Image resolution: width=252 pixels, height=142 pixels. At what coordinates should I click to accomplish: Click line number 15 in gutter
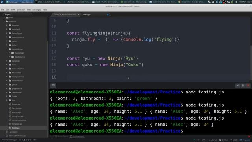(54, 58)
